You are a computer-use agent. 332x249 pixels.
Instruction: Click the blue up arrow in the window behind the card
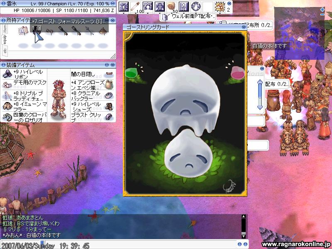tap(260, 82)
